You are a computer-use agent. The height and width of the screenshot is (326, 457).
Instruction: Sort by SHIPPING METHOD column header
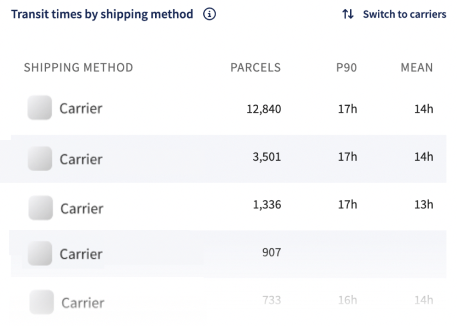78,68
